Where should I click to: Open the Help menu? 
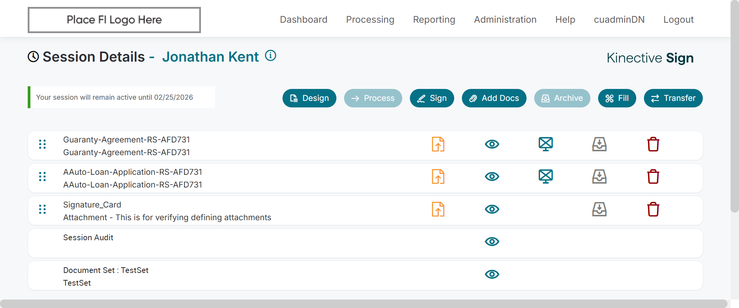[x=565, y=20]
